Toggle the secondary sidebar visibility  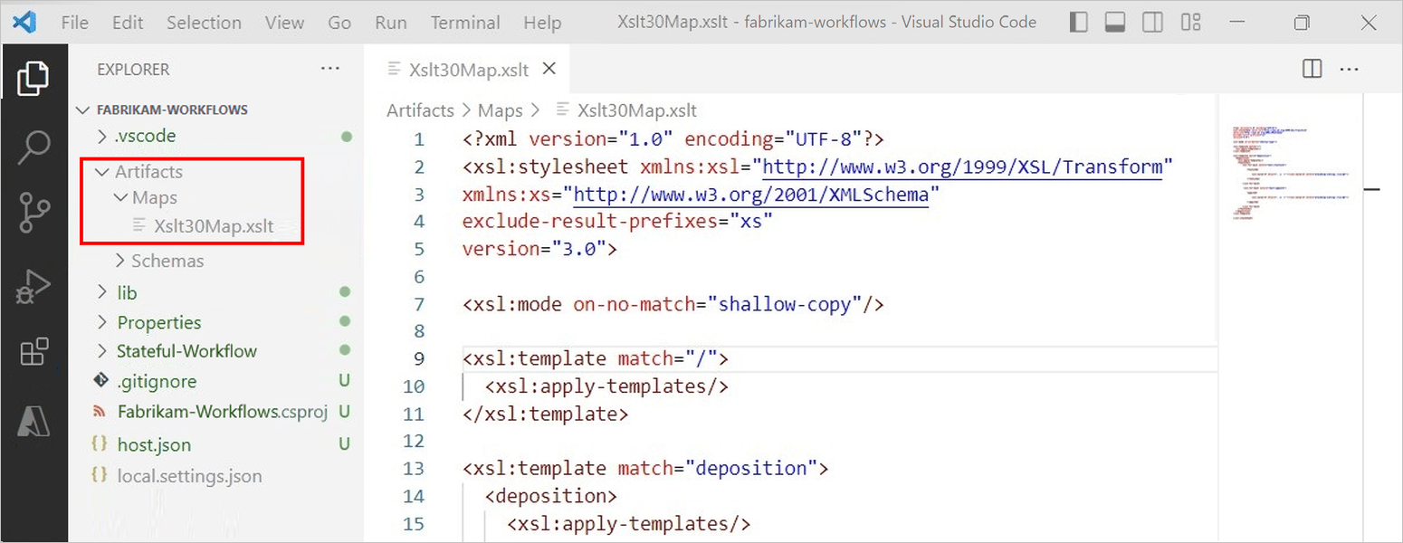coord(1152,22)
